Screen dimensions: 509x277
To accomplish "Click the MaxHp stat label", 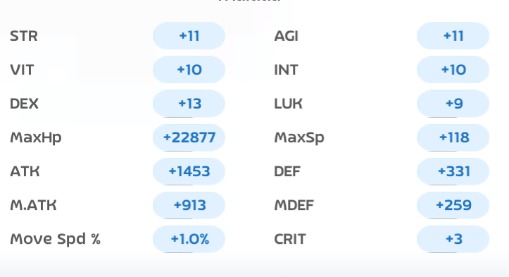I will tap(36, 138).
